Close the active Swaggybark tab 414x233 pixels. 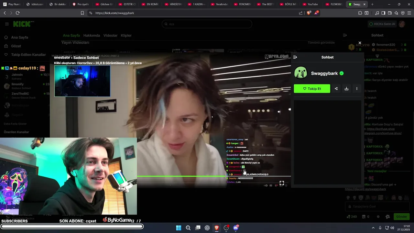tap(365, 4)
